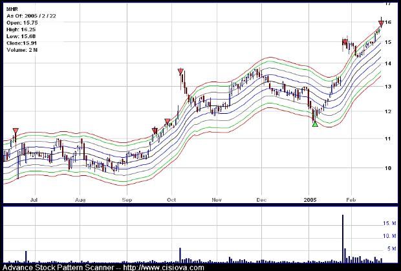401x271 pixels.
Task: Click the 'Close:15.91' value
Action: click(x=21, y=43)
